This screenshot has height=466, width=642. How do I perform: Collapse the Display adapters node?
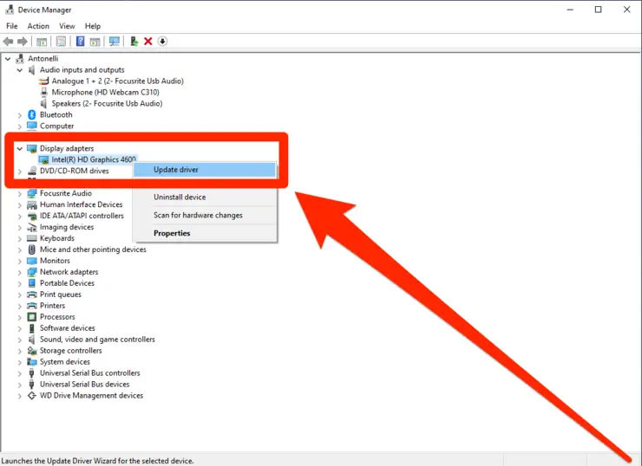tap(20, 149)
